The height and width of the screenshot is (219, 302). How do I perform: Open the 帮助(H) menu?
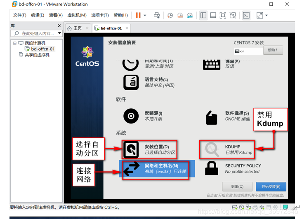click(x=120, y=15)
